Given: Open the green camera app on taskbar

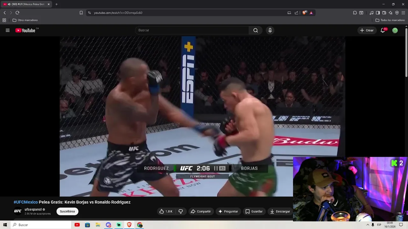Looking at the screenshot, I should coord(119,225).
